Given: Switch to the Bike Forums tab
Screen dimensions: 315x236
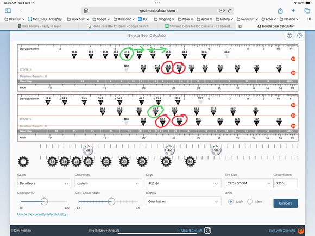Looking at the screenshot, I should (39, 26).
